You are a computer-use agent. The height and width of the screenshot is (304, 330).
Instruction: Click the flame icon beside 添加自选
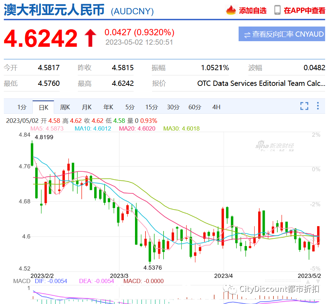point(231,10)
